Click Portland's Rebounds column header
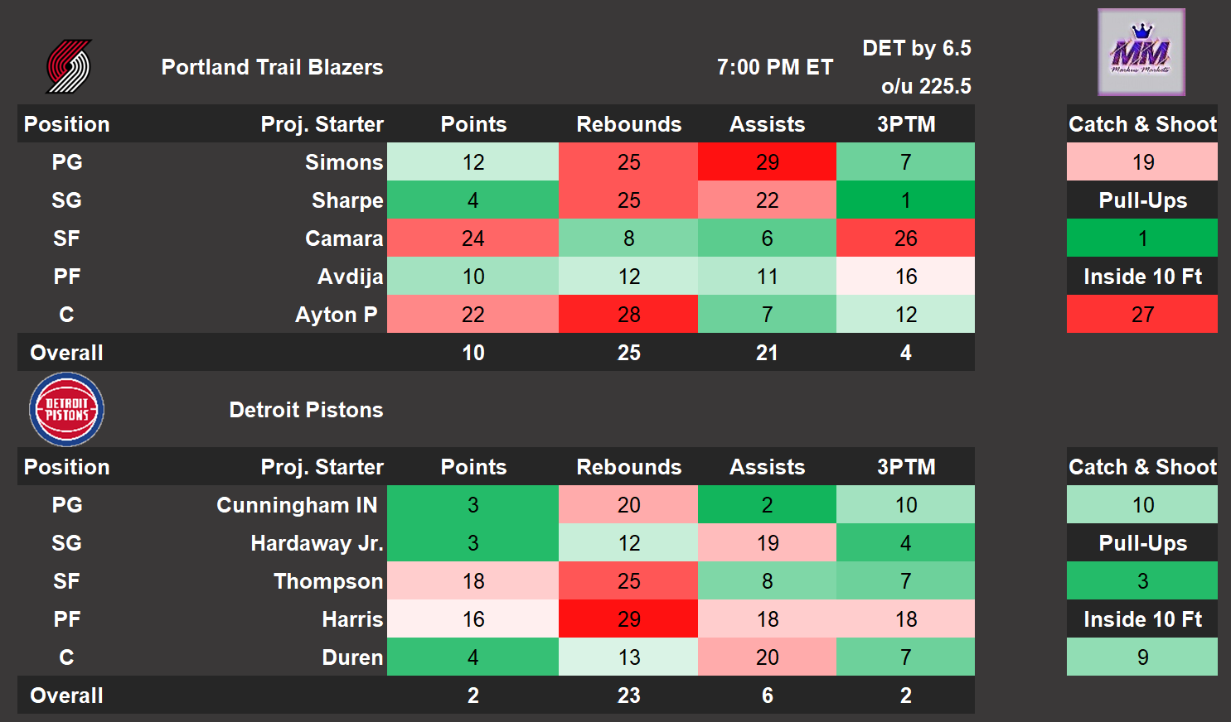The image size is (1231, 722). [x=628, y=124]
